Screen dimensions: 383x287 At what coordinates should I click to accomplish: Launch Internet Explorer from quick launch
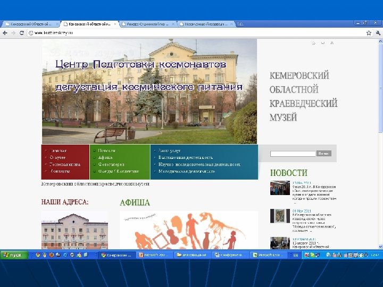[x=65, y=255]
